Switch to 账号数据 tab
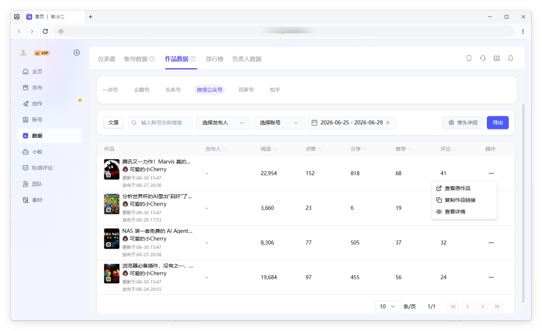This screenshot has width=542, height=331. [x=136, y=59]
